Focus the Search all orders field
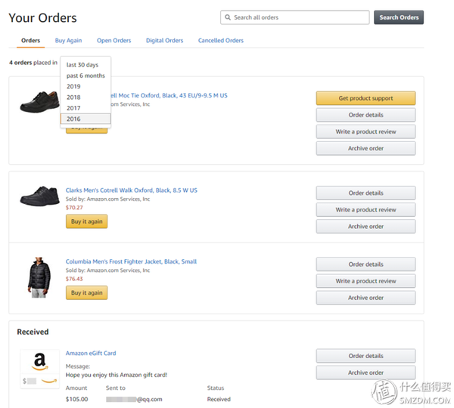The image size is (454, 408). pyautogui.click(x=295, y=17)
